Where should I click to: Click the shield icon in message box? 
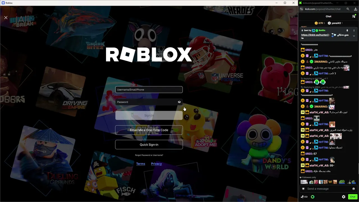point(303,189)
